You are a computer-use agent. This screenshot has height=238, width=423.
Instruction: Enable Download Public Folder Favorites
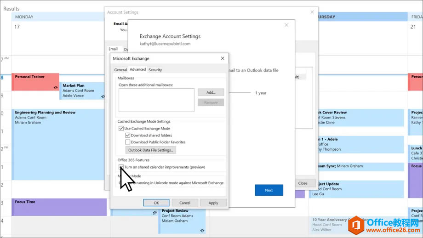tap(128, 142)
